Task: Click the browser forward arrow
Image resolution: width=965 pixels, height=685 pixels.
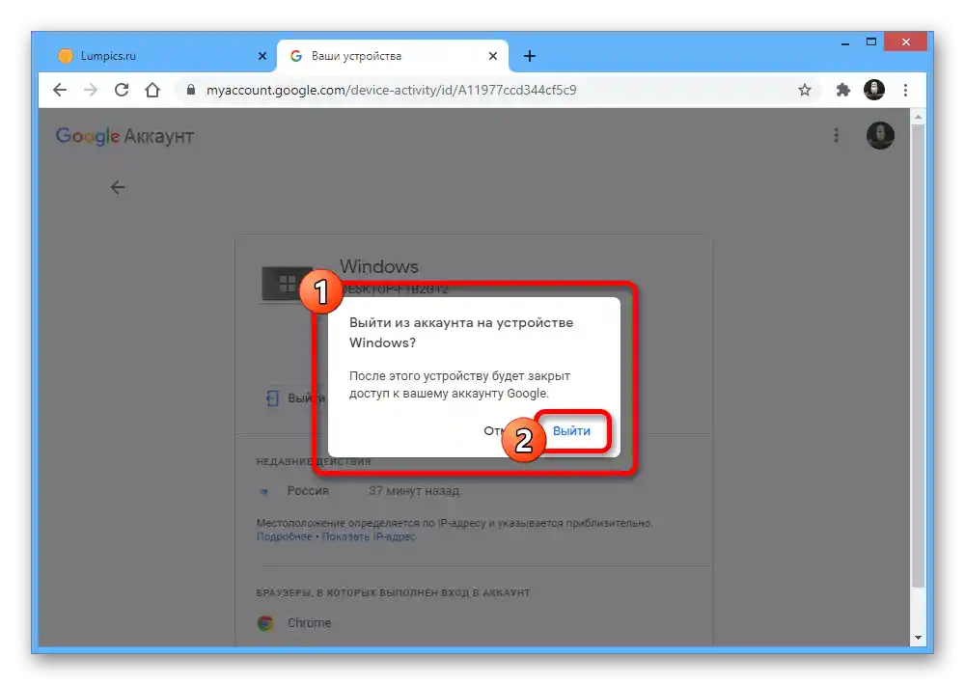Action: (91, 90)
